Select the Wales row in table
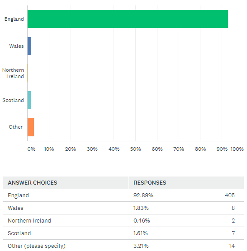The height and width of the screenshot is (251, 247). (x=123, y=208)
